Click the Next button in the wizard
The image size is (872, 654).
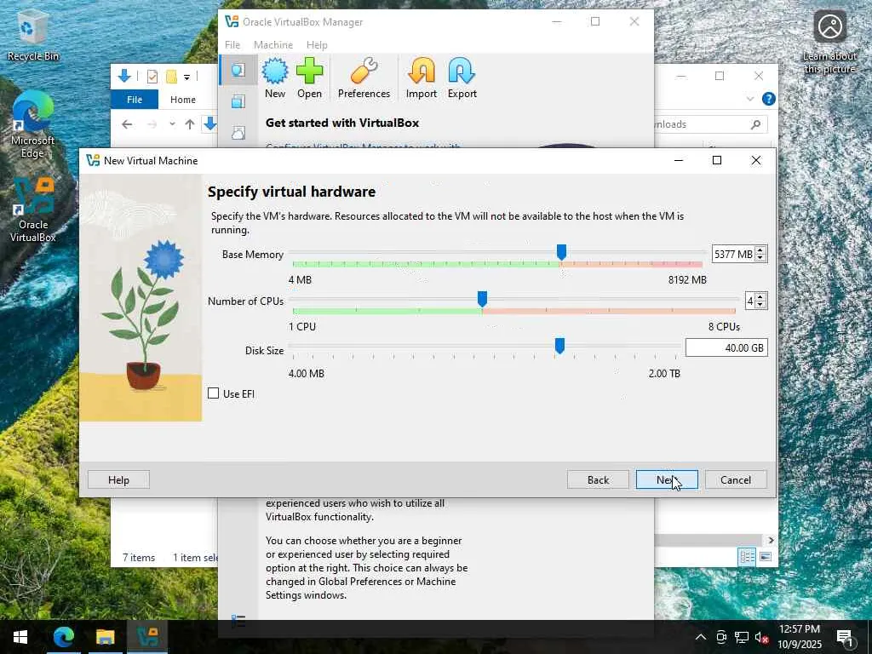(667, 480)
